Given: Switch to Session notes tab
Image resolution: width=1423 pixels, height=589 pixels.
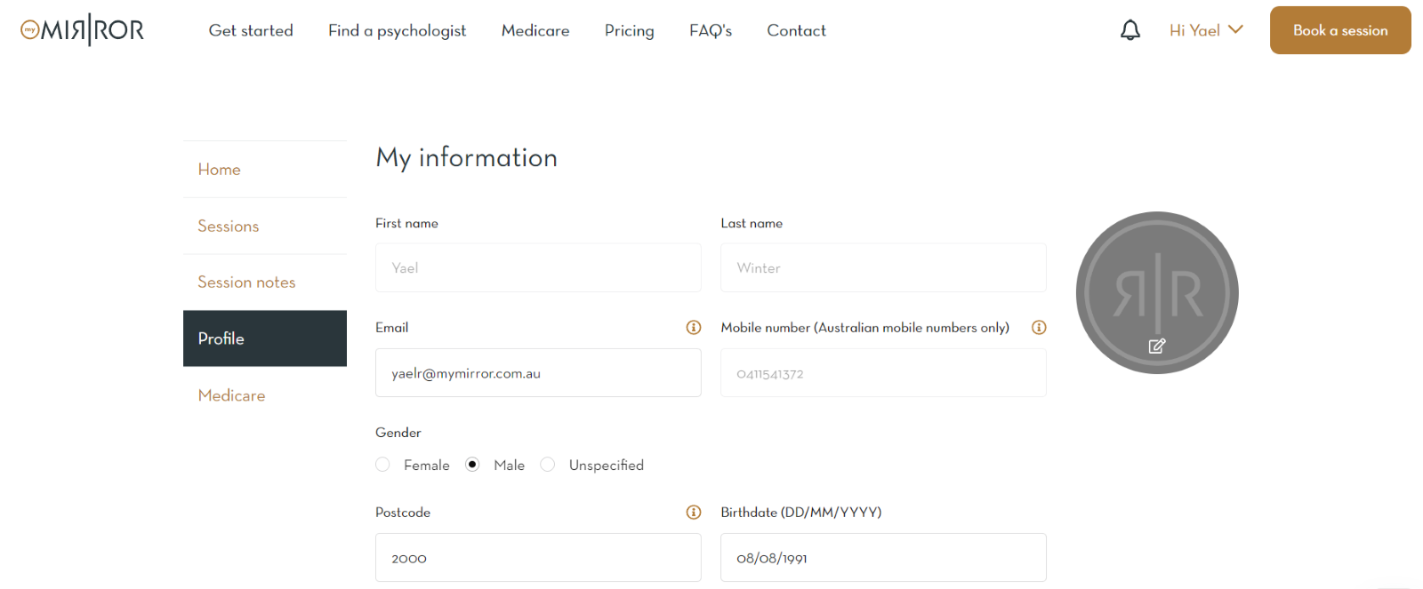Looking at the screenshot, I should click(246, 283).
